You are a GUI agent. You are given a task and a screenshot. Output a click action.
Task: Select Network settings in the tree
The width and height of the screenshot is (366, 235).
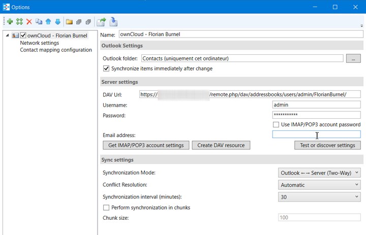[x=40, y=43]
